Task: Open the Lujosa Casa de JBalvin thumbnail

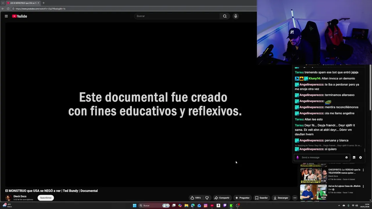Action: pyautogui.click(x=313, y=192)
